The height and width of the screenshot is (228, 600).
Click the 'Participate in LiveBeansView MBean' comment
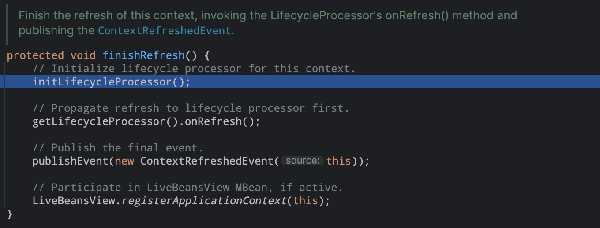click(x=187, y=188)
